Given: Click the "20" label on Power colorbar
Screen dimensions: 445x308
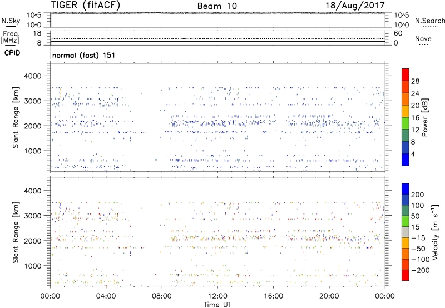Looking at the screenshot, I should pos(415,106).
